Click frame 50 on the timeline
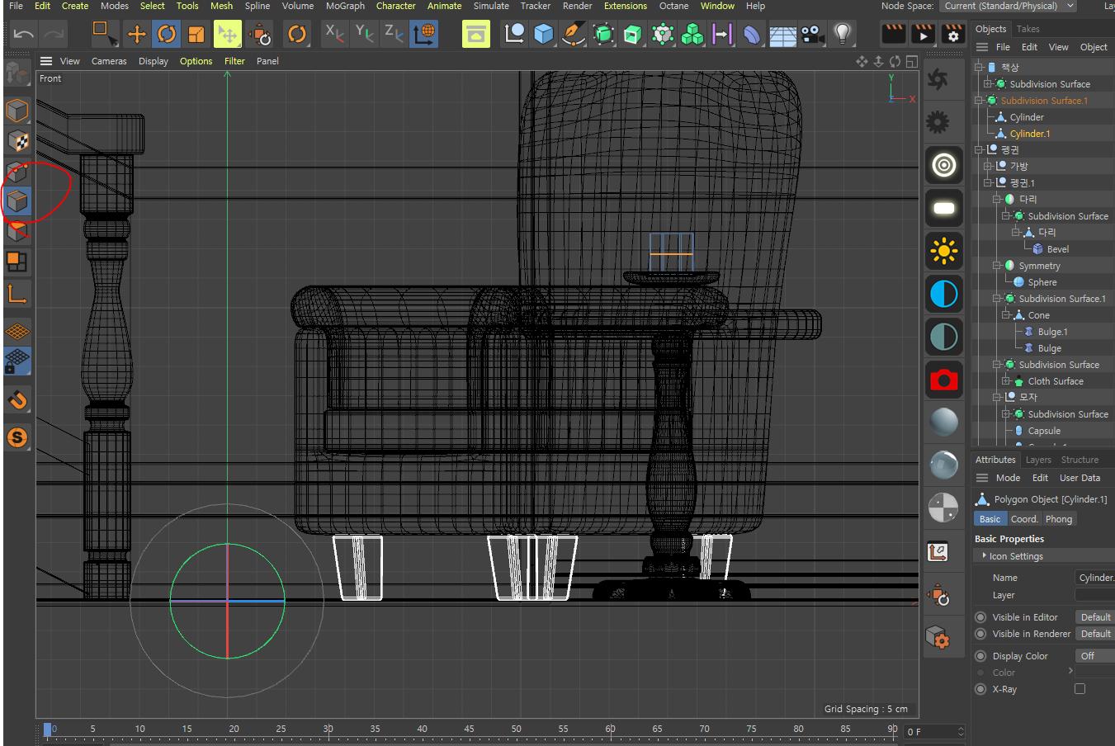This screenshot has height=746, width=1115. [516, 729]
